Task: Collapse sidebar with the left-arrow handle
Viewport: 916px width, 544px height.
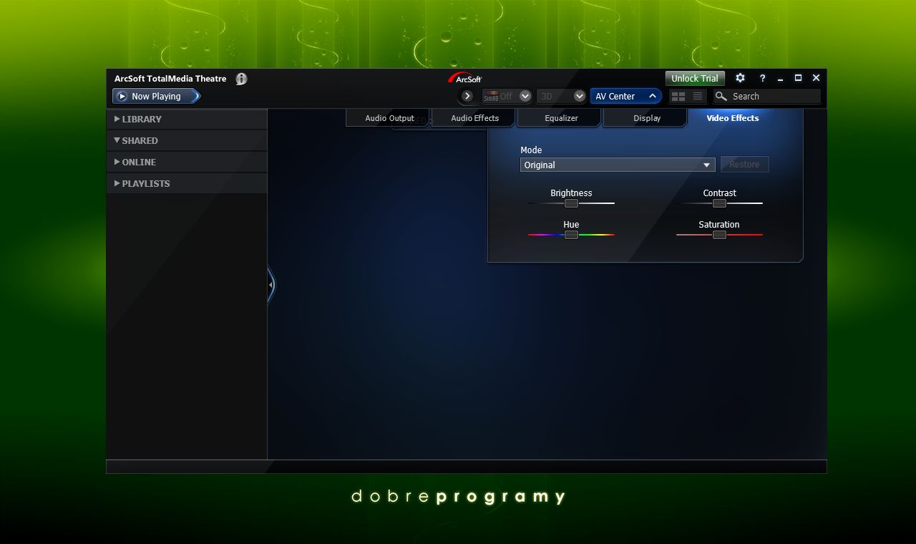Action: click(271, 285)
